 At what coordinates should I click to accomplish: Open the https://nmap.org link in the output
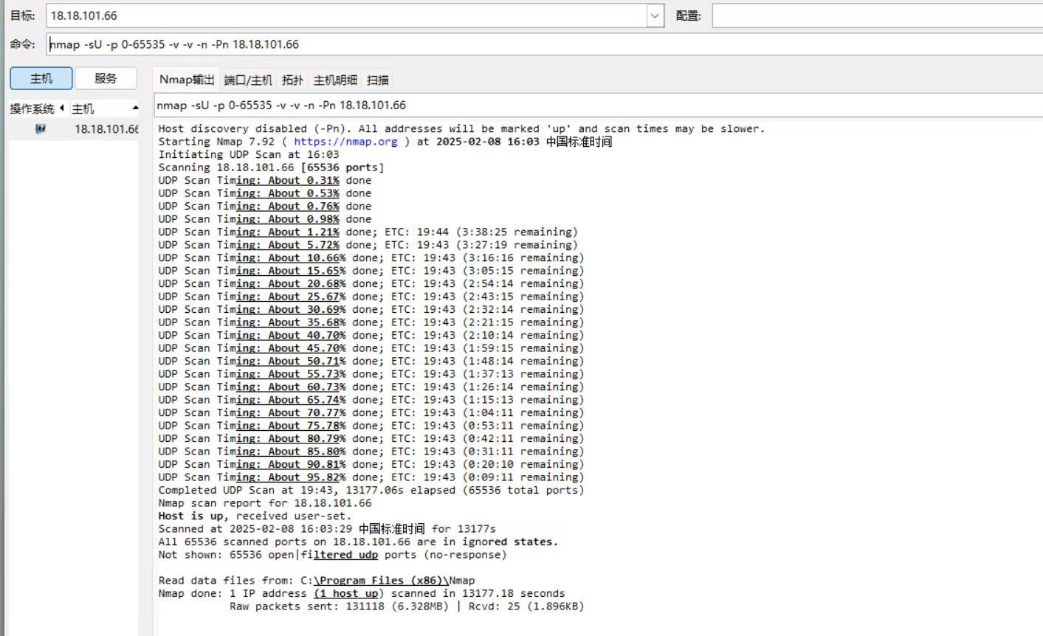[x=345, y=142]
